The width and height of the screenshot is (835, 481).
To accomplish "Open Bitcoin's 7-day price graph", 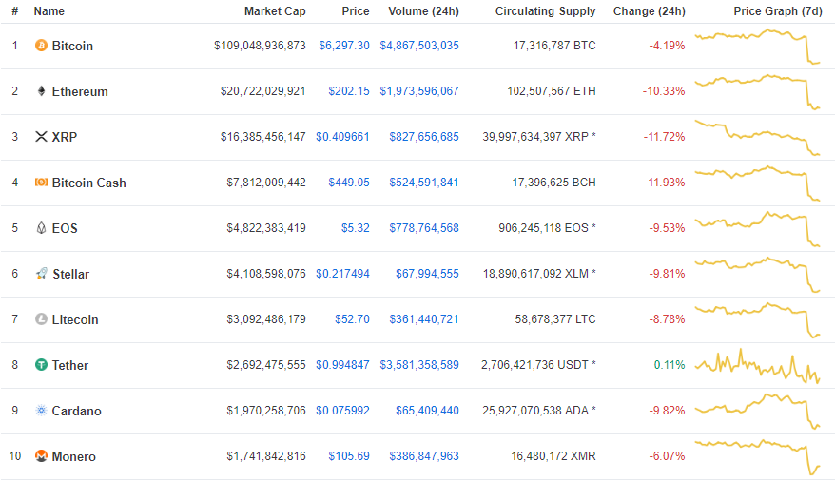I will [758, 47].
